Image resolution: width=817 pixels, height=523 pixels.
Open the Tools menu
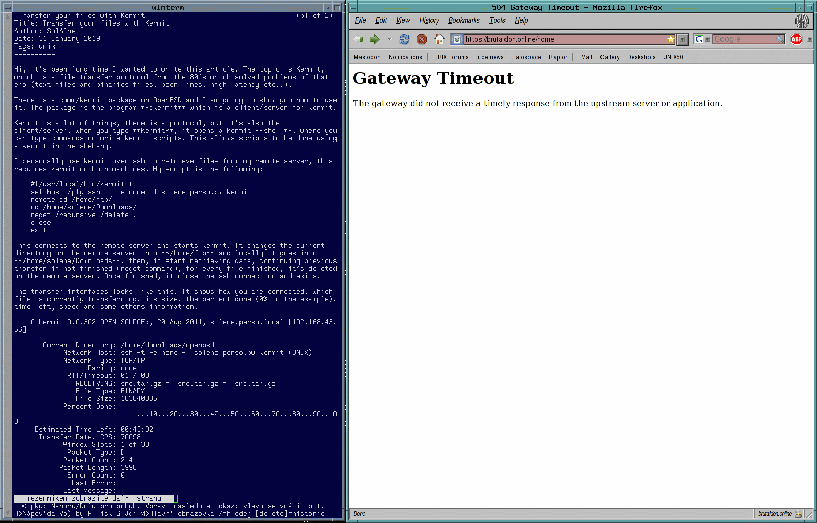click(x=497, y=20)
